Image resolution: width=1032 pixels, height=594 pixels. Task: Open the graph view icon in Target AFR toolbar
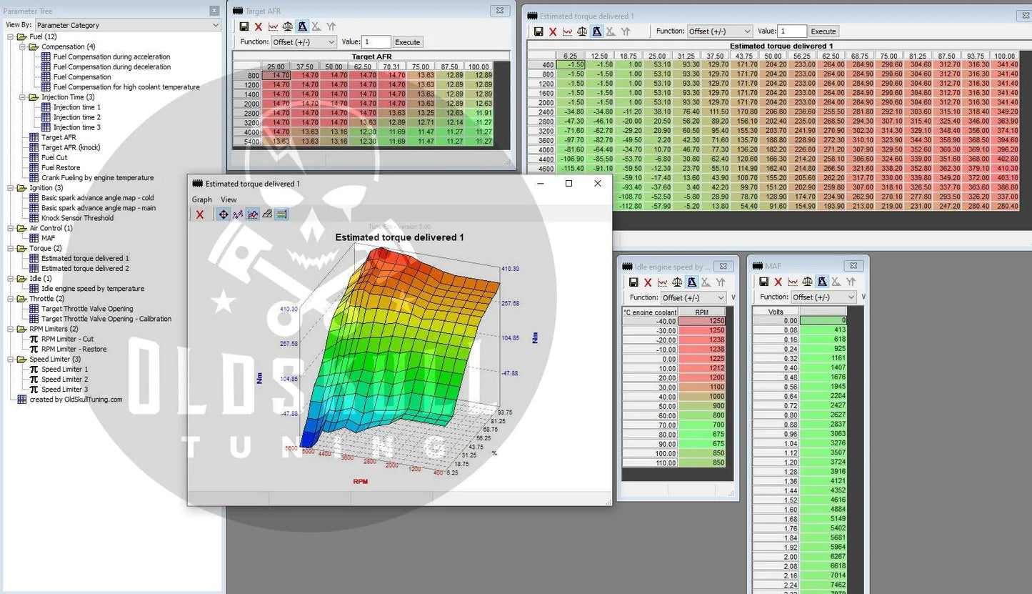point(273,26)
